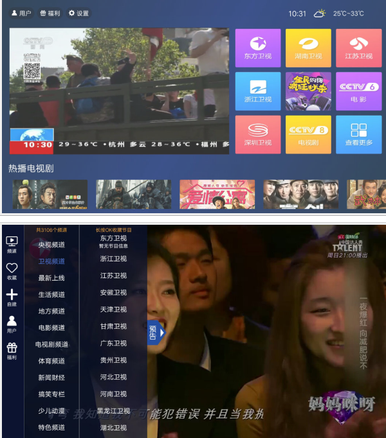Select 最新上线 category
The height and width of the screenshot is (438, 386).
pos(51,278)
